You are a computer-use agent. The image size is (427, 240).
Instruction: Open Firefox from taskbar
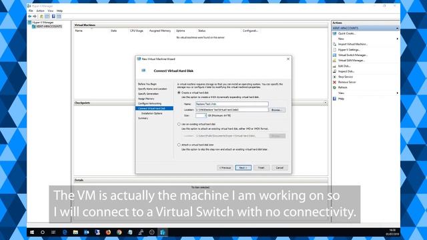click(108, 232)
